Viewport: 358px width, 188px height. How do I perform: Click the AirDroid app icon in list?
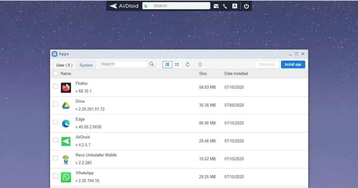pyautogui.click(x=66, y=141)
